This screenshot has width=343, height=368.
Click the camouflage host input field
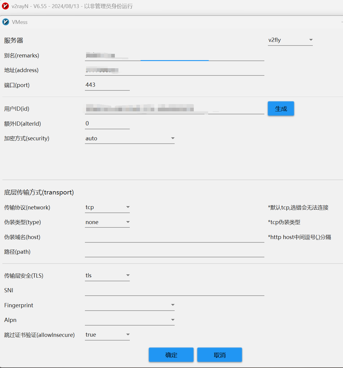tap(174, 237)
